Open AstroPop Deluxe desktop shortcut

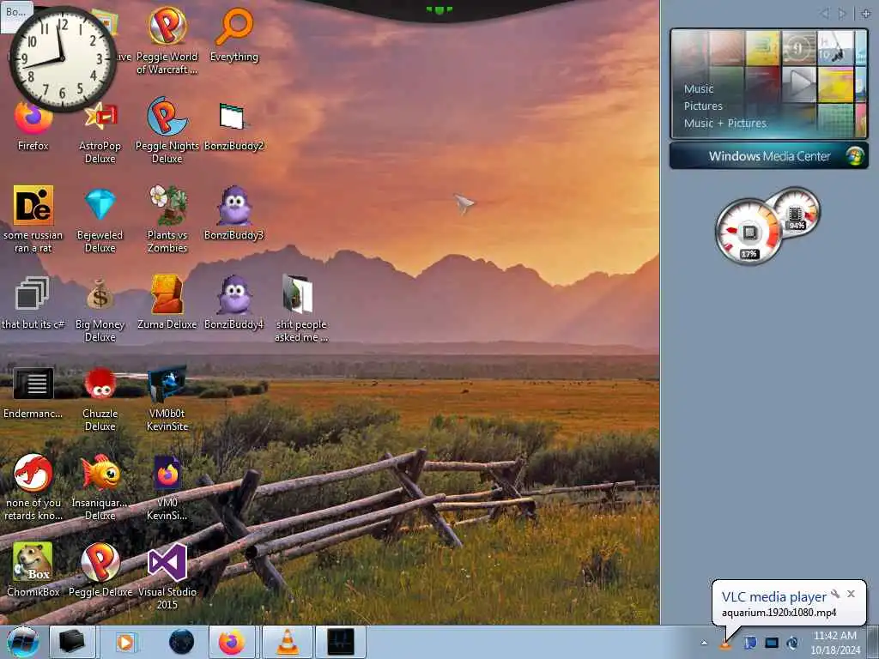100,131
